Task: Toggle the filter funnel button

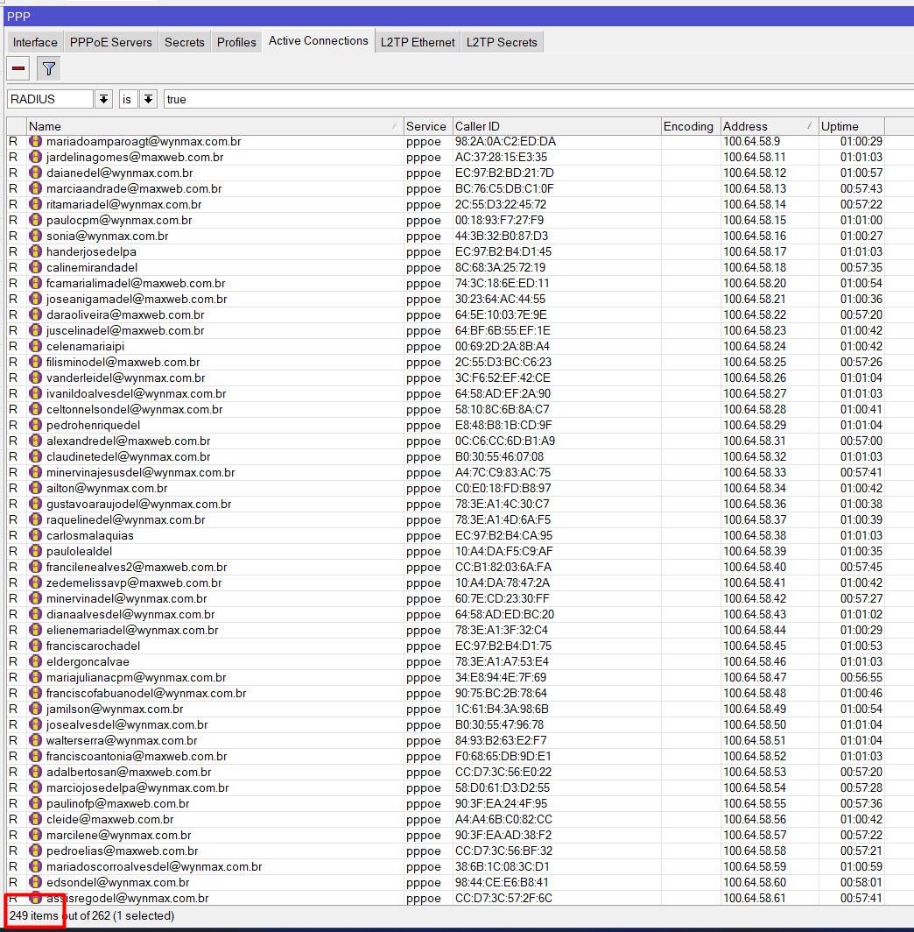Action: pyautogui.click(x=49, y=68)
